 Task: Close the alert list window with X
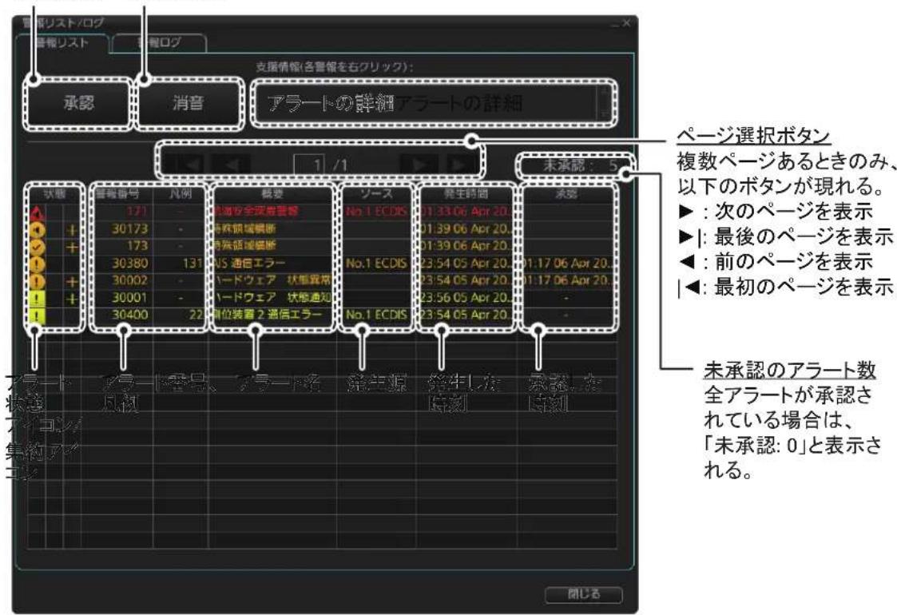tap(626, 23)
